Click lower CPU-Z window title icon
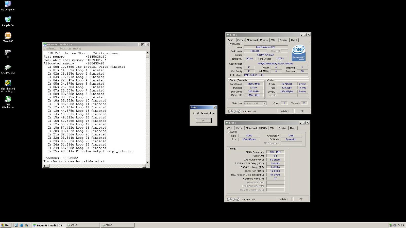The height and width of the screenshot is (228, 406). pos(227,123)
